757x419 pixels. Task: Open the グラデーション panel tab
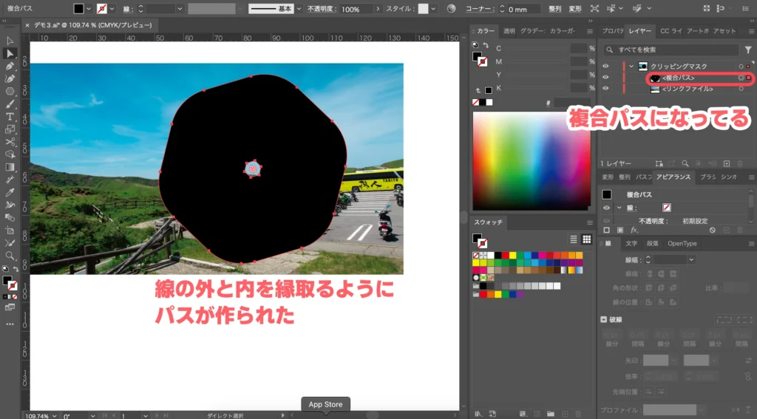532,31
